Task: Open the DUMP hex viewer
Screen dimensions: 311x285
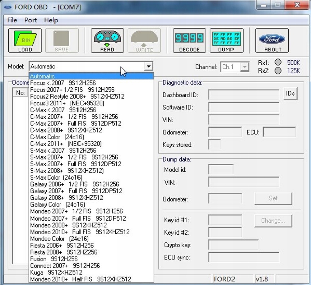Action: (226, 40)
